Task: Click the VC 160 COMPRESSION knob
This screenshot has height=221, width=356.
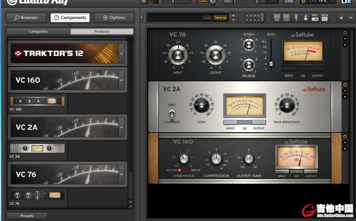Action: 216,159
